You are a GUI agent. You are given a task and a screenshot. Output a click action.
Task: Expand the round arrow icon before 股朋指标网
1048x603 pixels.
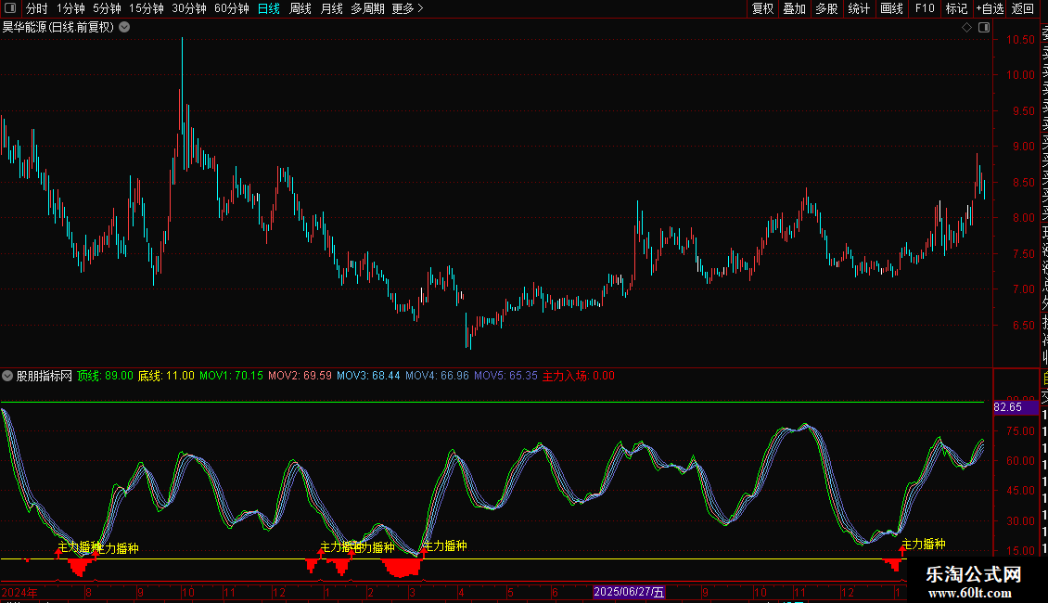(7, 376)
